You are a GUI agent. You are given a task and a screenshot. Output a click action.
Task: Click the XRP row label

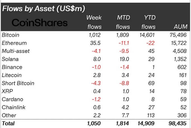click(7, 91)
